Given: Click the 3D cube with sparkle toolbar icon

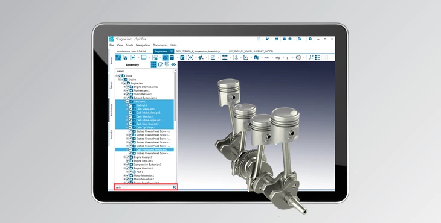Looking at the screenshot, I should pyautogui.click(x=125, y=58).
